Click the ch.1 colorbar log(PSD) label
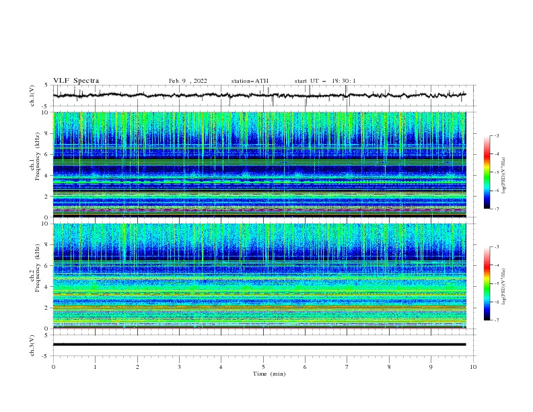This screenshot has height=412, width=533. [503, 176]
